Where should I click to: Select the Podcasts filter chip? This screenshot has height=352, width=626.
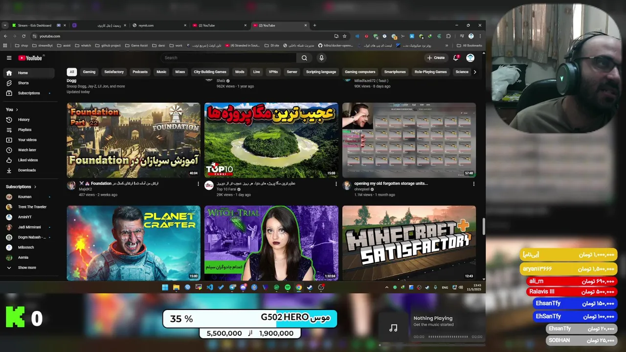(x=140, y=72)
